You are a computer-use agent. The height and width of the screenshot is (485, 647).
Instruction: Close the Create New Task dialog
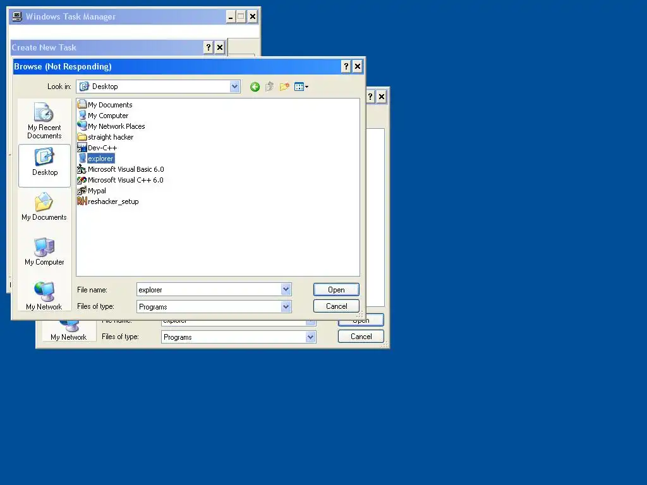(219, 47)
